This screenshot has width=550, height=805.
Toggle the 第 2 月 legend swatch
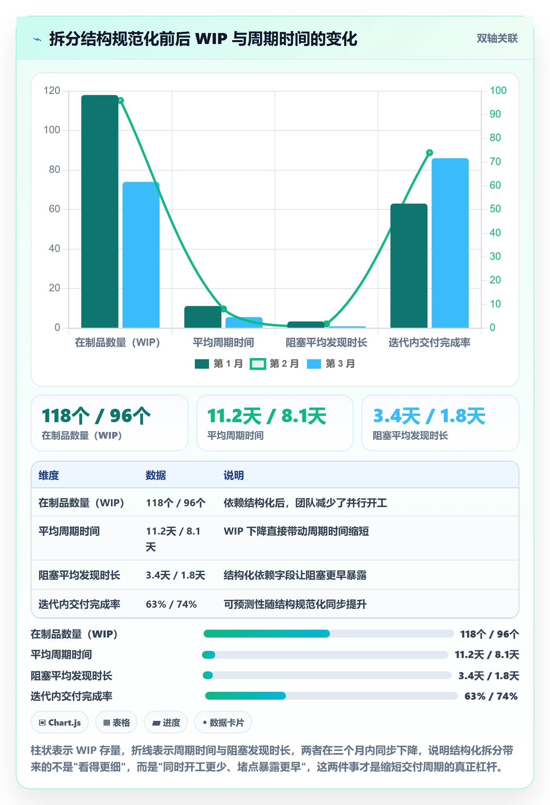[x=258, y=364]
